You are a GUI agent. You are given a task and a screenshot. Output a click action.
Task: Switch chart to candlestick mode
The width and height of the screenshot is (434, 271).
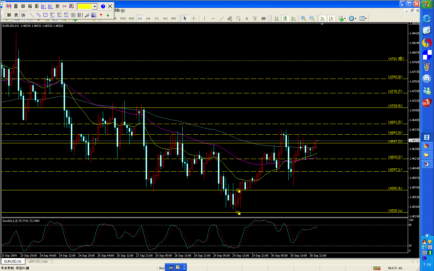point(285,19)
